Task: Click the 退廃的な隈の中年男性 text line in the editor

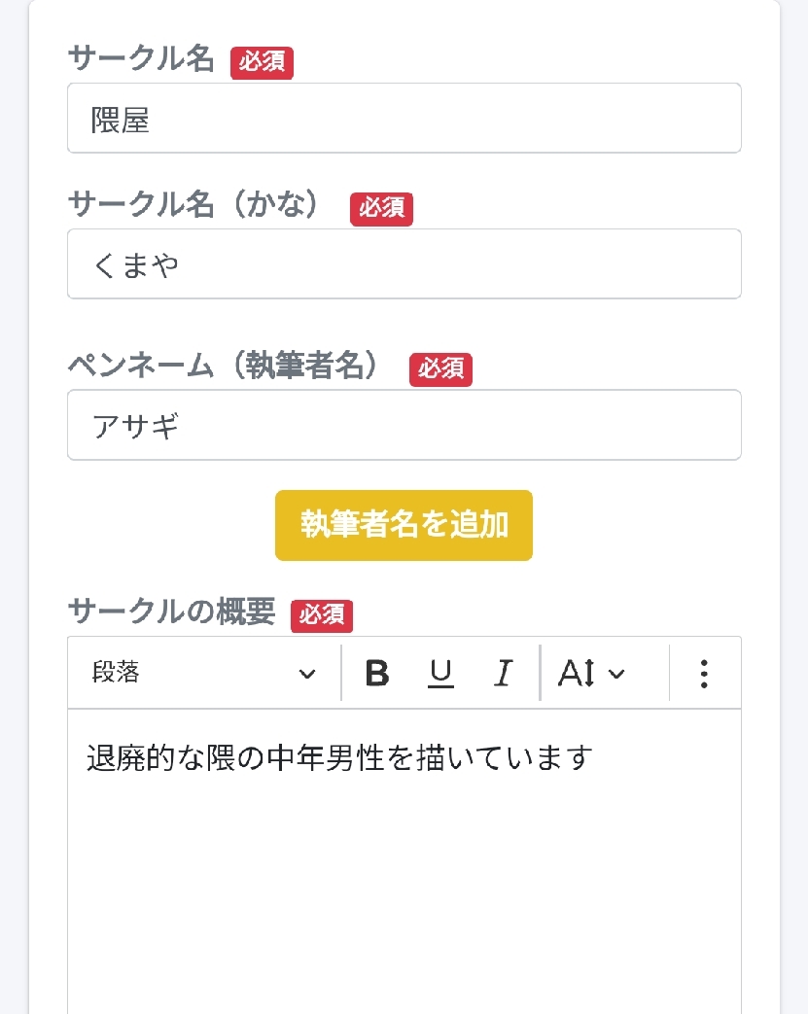Action: point(339,757)
